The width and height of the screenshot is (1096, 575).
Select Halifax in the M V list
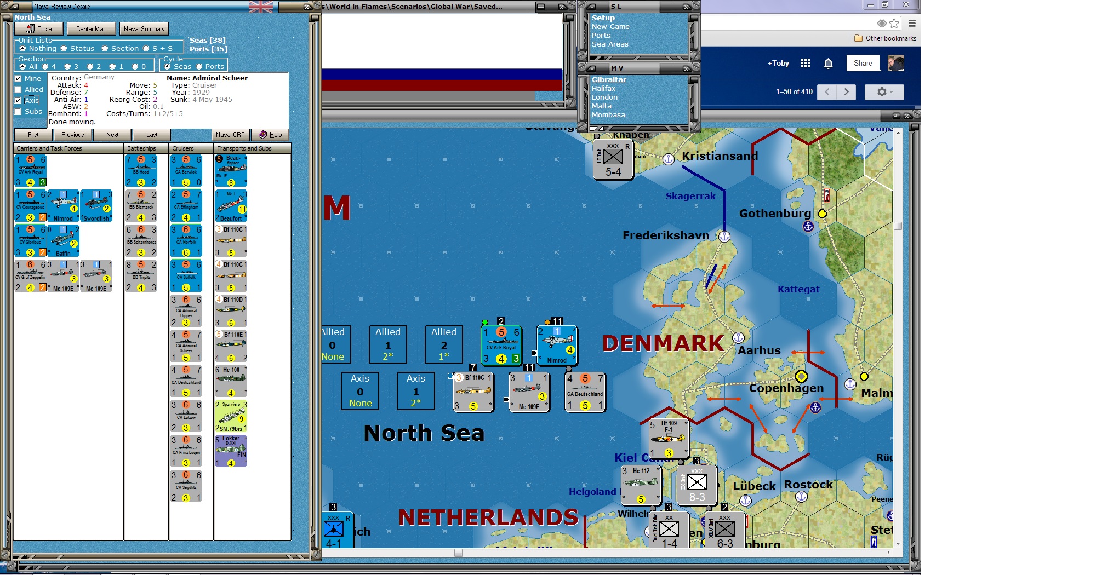point(603,89)
